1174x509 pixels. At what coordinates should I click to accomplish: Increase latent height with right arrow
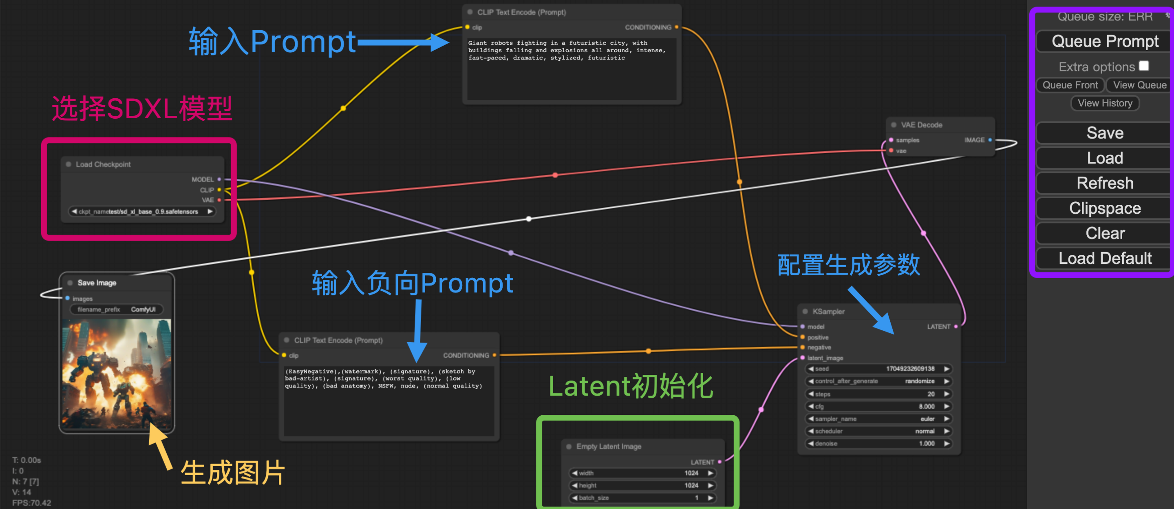(710, 485)
